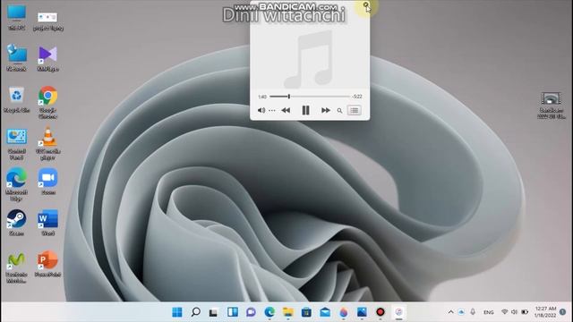Viewport: 573px width, 322px height.
Task: Click the progress slider handle
Action: point(288,97)
